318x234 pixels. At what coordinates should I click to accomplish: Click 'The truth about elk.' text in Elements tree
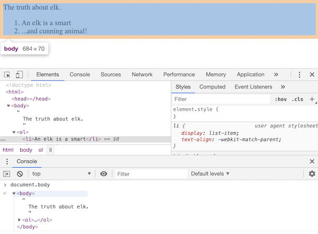[53, 119]
